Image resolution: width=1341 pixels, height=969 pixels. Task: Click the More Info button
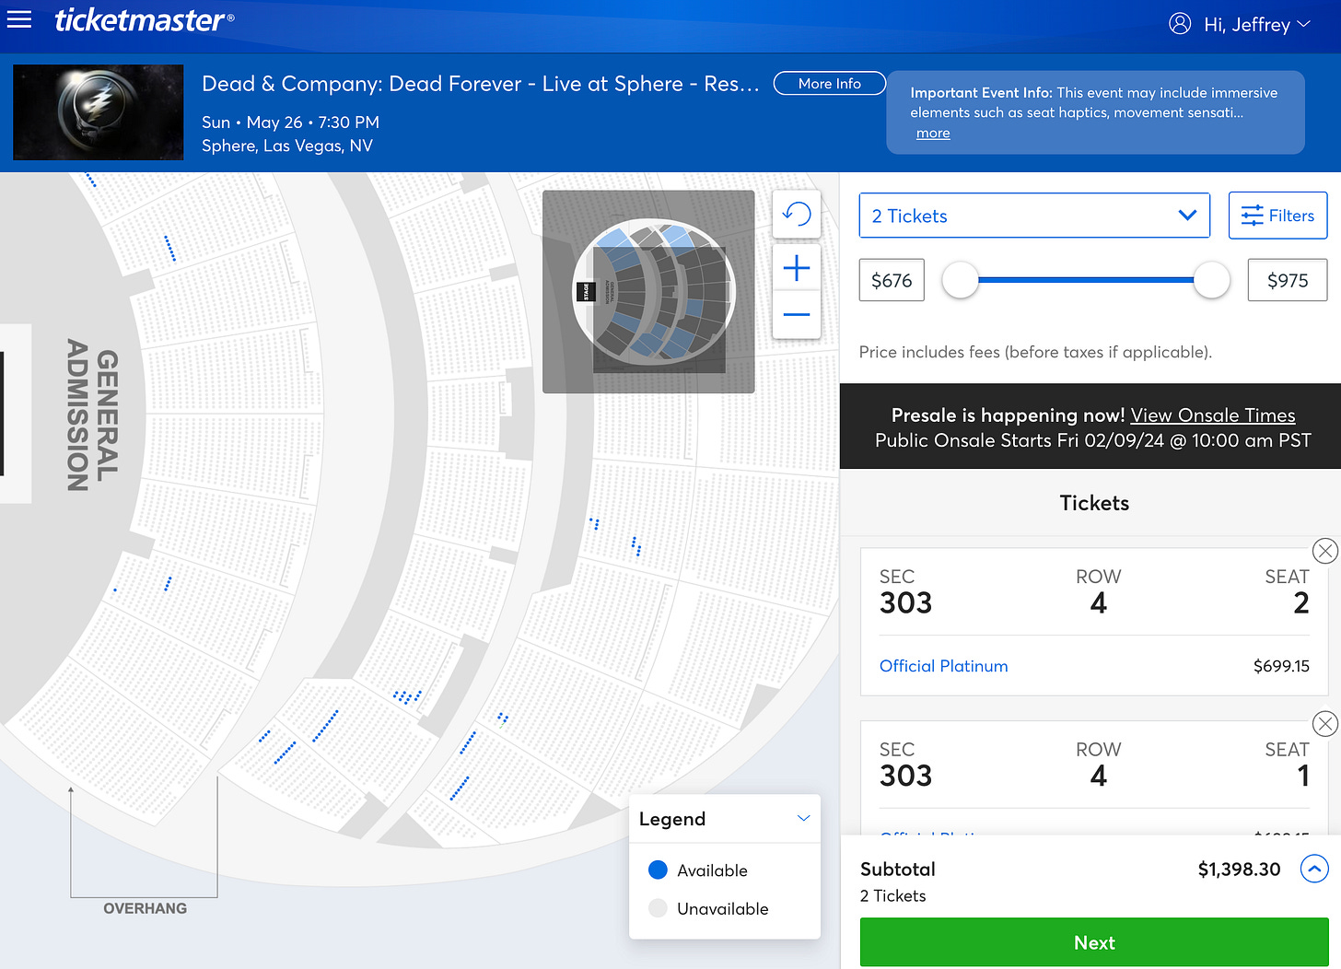(x=829, y=83)
